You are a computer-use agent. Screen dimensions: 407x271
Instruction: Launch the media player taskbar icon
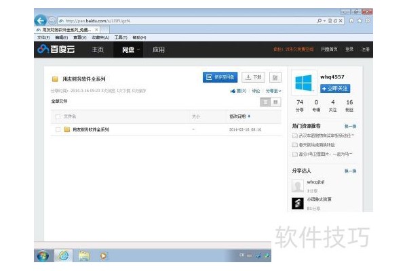[103, 256]
